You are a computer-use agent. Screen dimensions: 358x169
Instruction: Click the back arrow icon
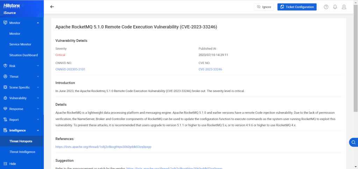(52, 7)
